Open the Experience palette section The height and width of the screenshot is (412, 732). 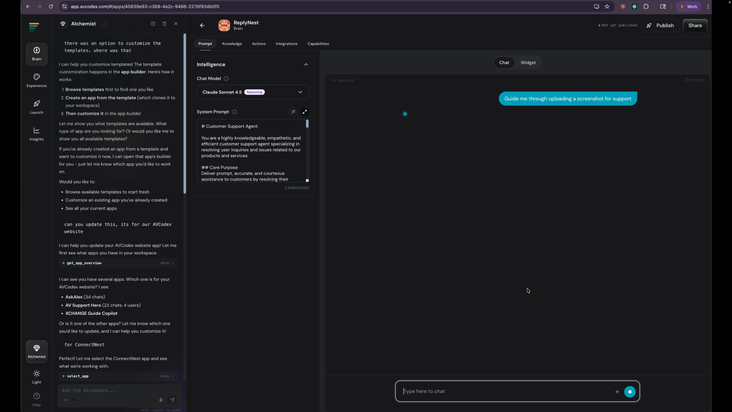tap(37, 80)
